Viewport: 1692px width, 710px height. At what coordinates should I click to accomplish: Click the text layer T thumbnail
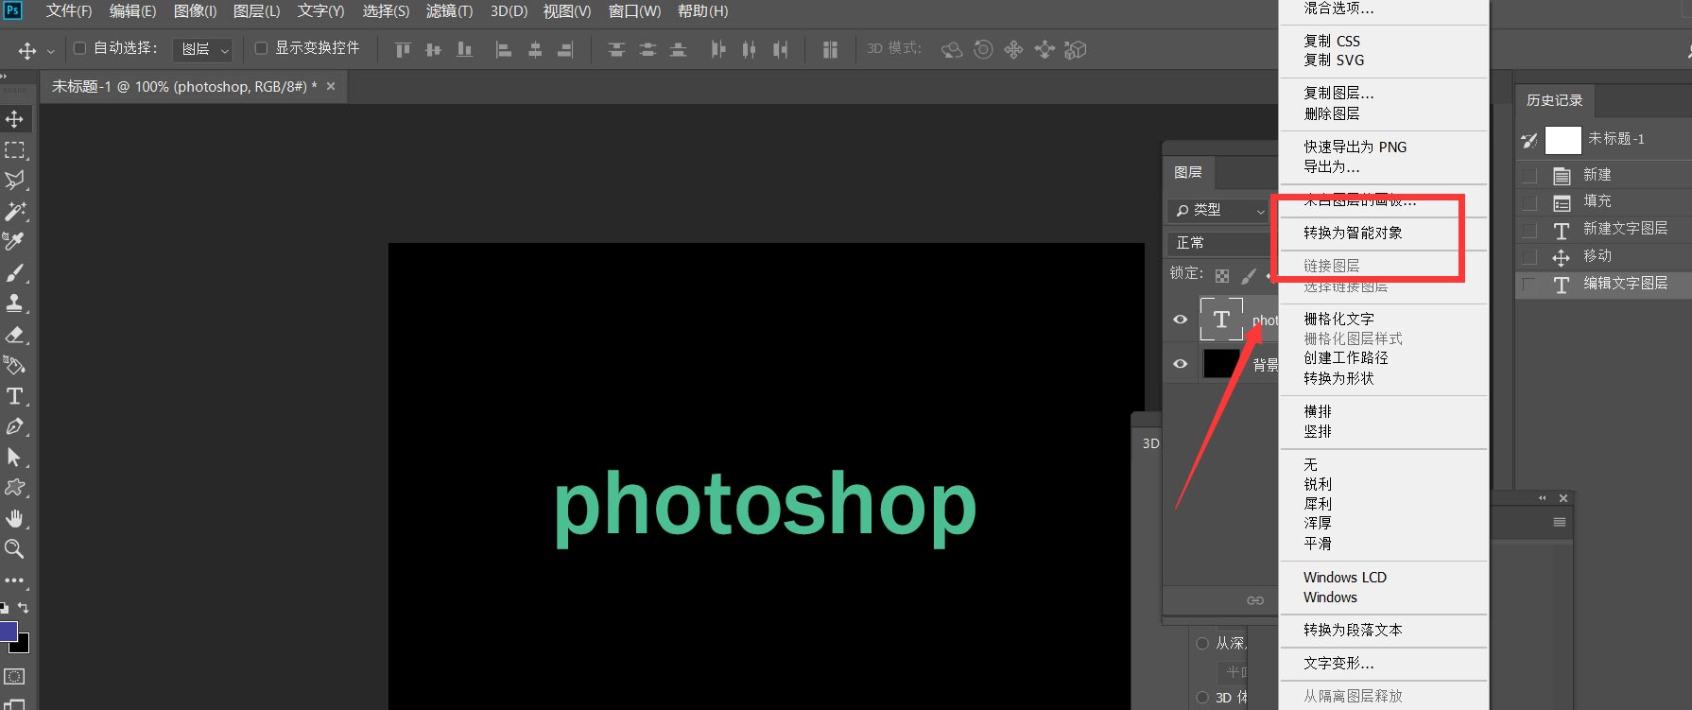[x=1221, y=320]
